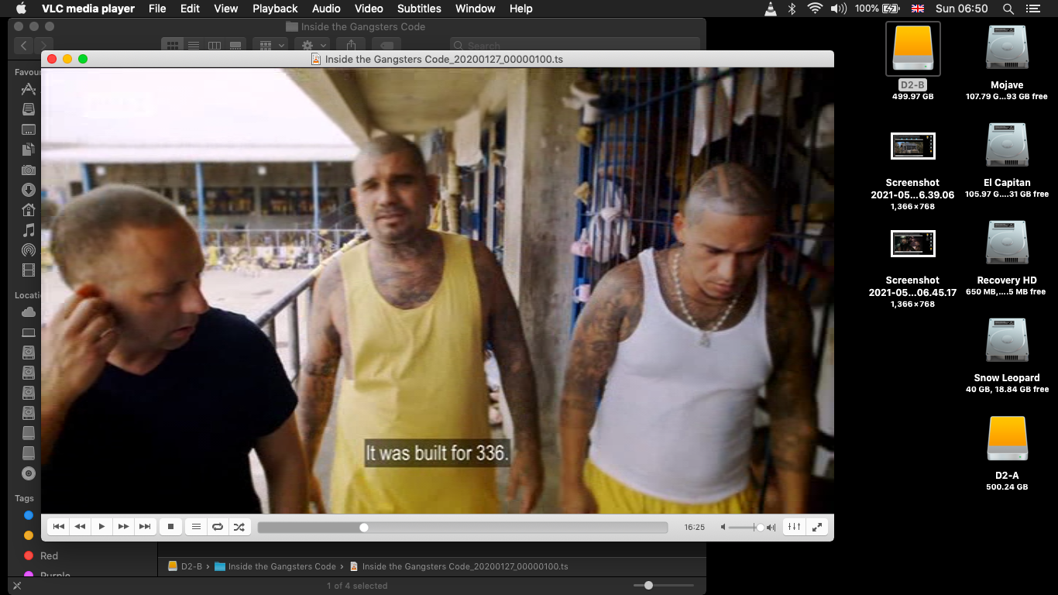The height and width of the screenshot is (595, 1058).
Task: Open iCloud Drive in Finder sidebar
Action: 29,312
